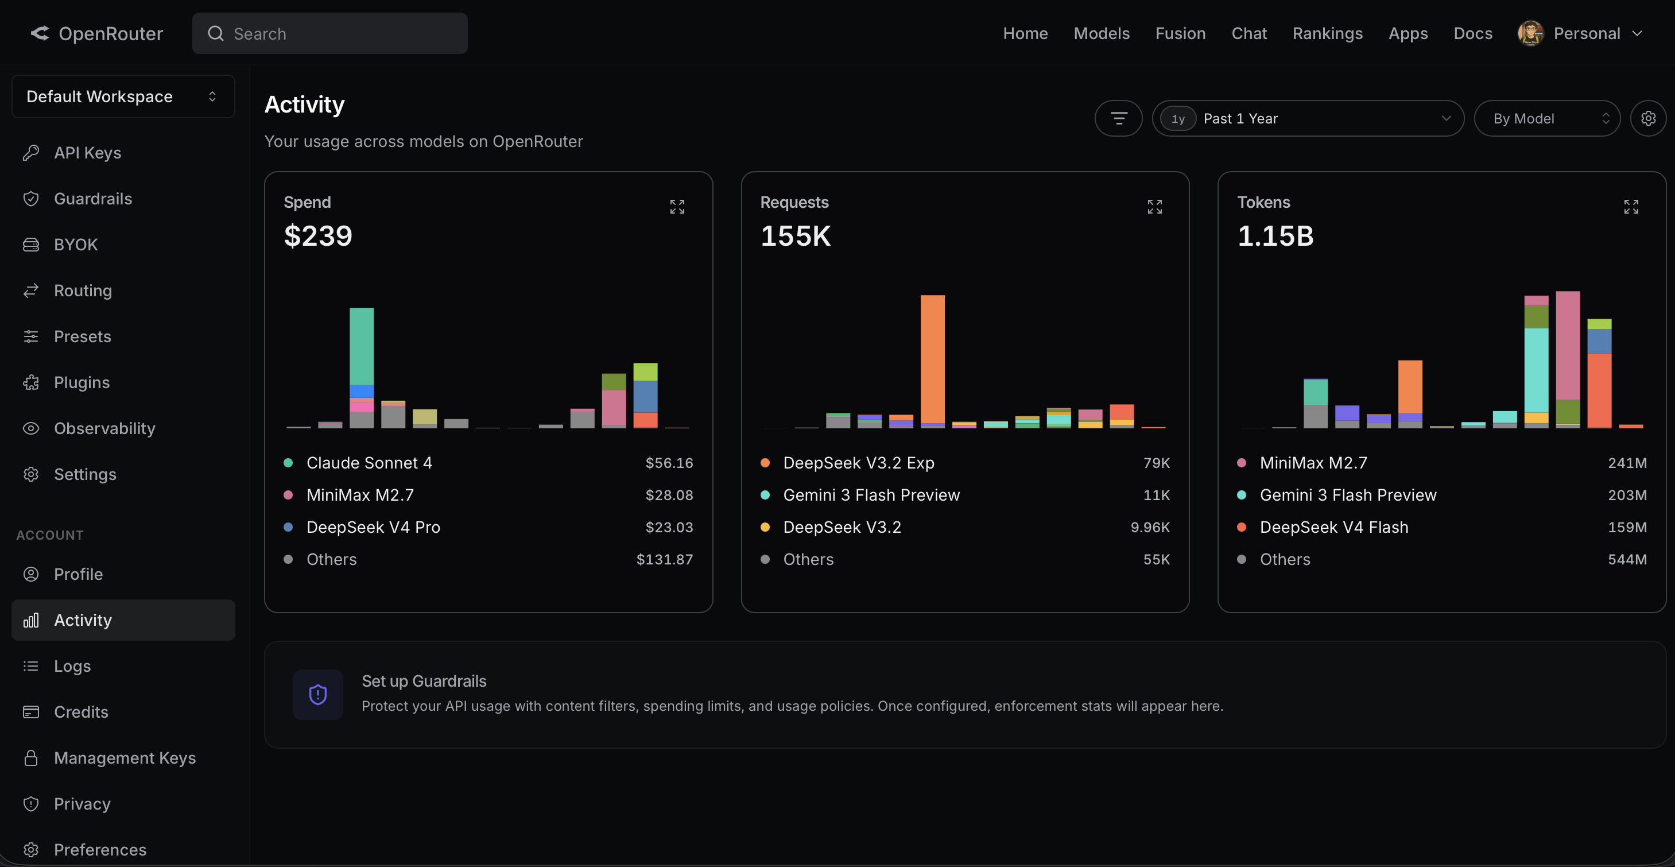Viewport: 1675px width, 867px height.
Task: Click the search magnifier icon
Action: coord(215,33)
